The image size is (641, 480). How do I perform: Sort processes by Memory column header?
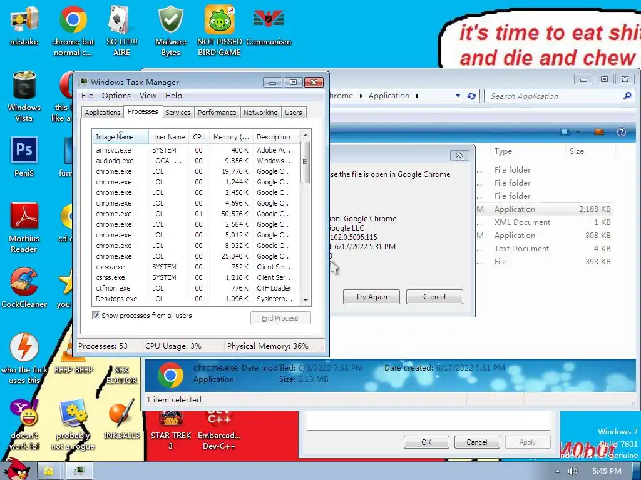point(231,137)
